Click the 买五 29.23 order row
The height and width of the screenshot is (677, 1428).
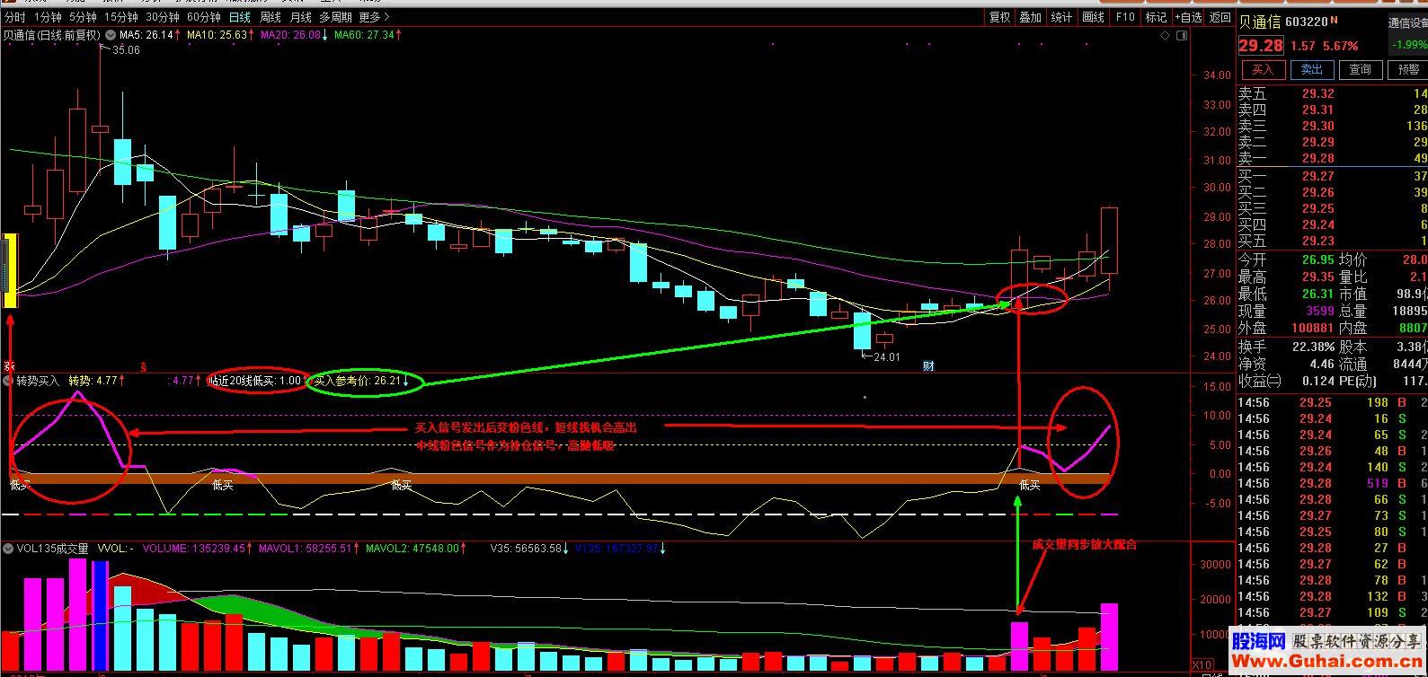pos(1333,241)
